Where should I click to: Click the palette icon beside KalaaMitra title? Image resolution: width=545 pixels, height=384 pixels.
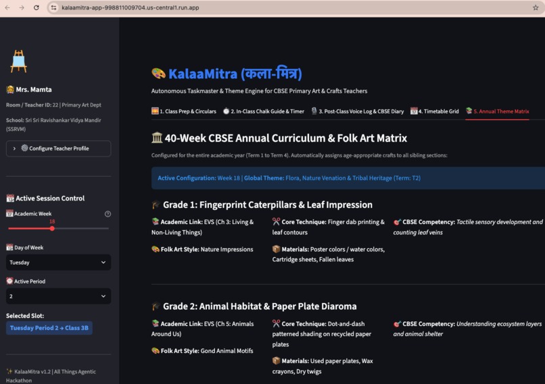coord(158,74)
